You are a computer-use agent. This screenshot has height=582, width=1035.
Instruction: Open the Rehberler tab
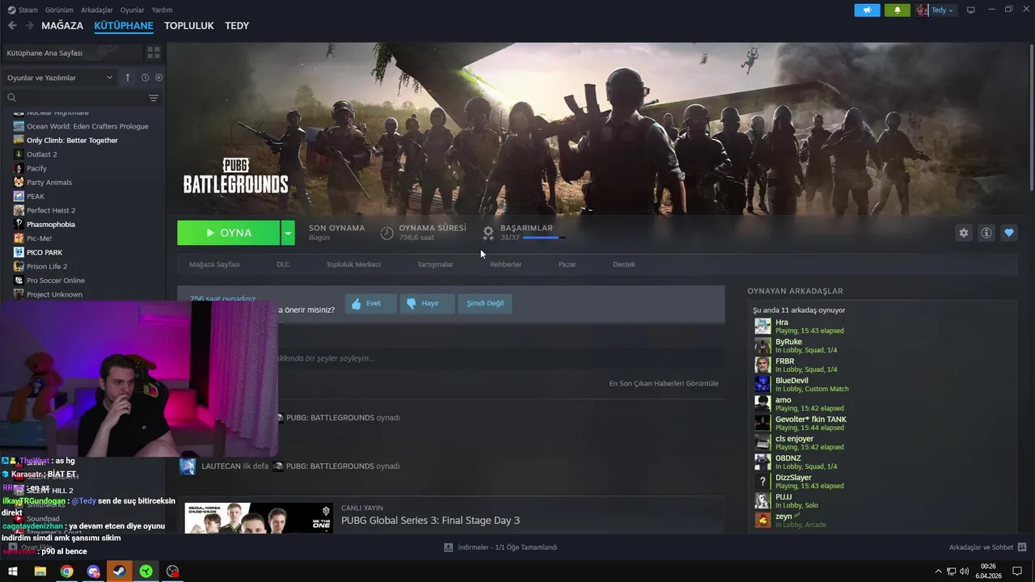(x=505, y=264)
